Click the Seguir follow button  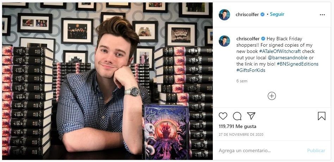pyautogui.click(x=277, y=14)
